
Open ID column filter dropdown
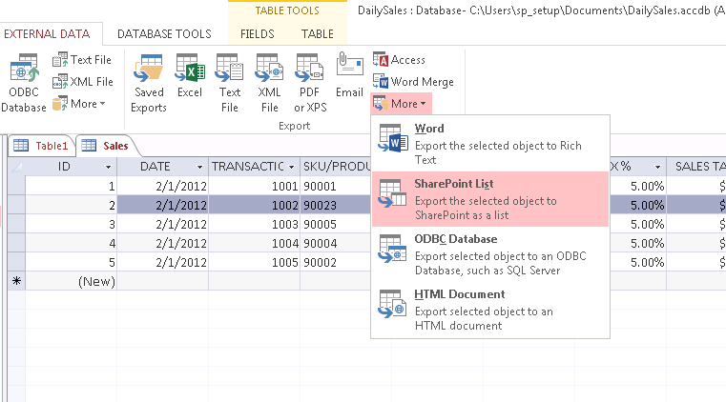pyautogui.click(x=109, y=167)
